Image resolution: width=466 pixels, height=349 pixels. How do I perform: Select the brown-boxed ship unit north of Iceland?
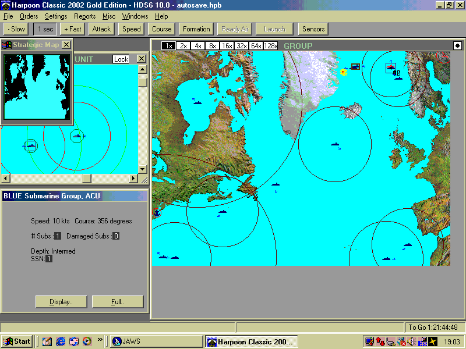click(355, 66)
